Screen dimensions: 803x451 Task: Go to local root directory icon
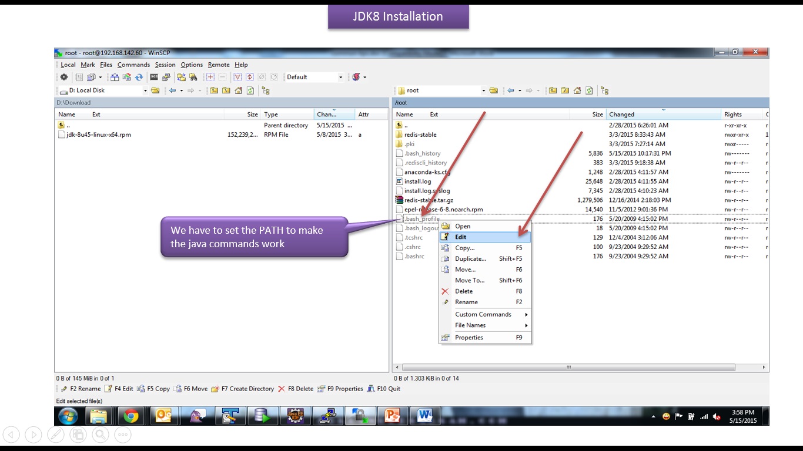pyautogui.click(x=226, y=90)
